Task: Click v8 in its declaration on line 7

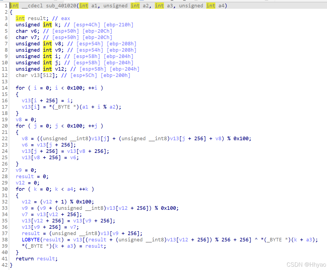Action: pos(58,43)
